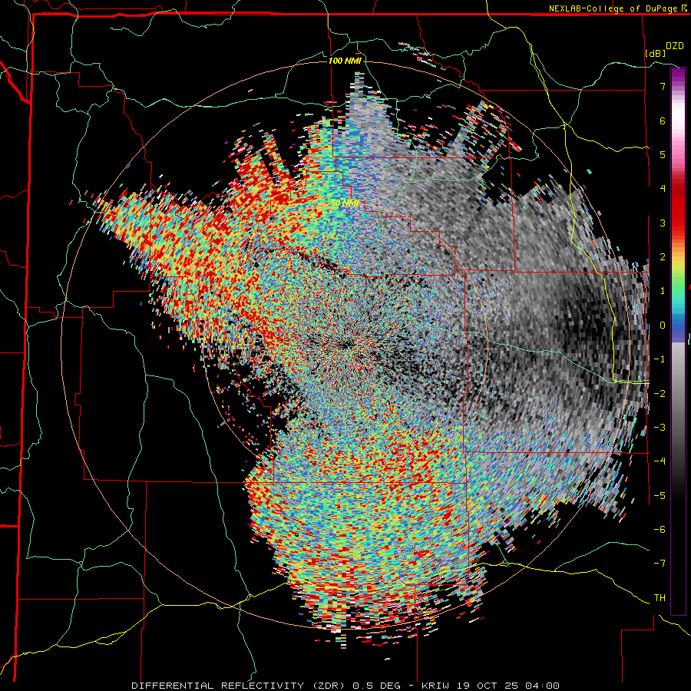Click the 04:00 timestamp

click(538, 686)
